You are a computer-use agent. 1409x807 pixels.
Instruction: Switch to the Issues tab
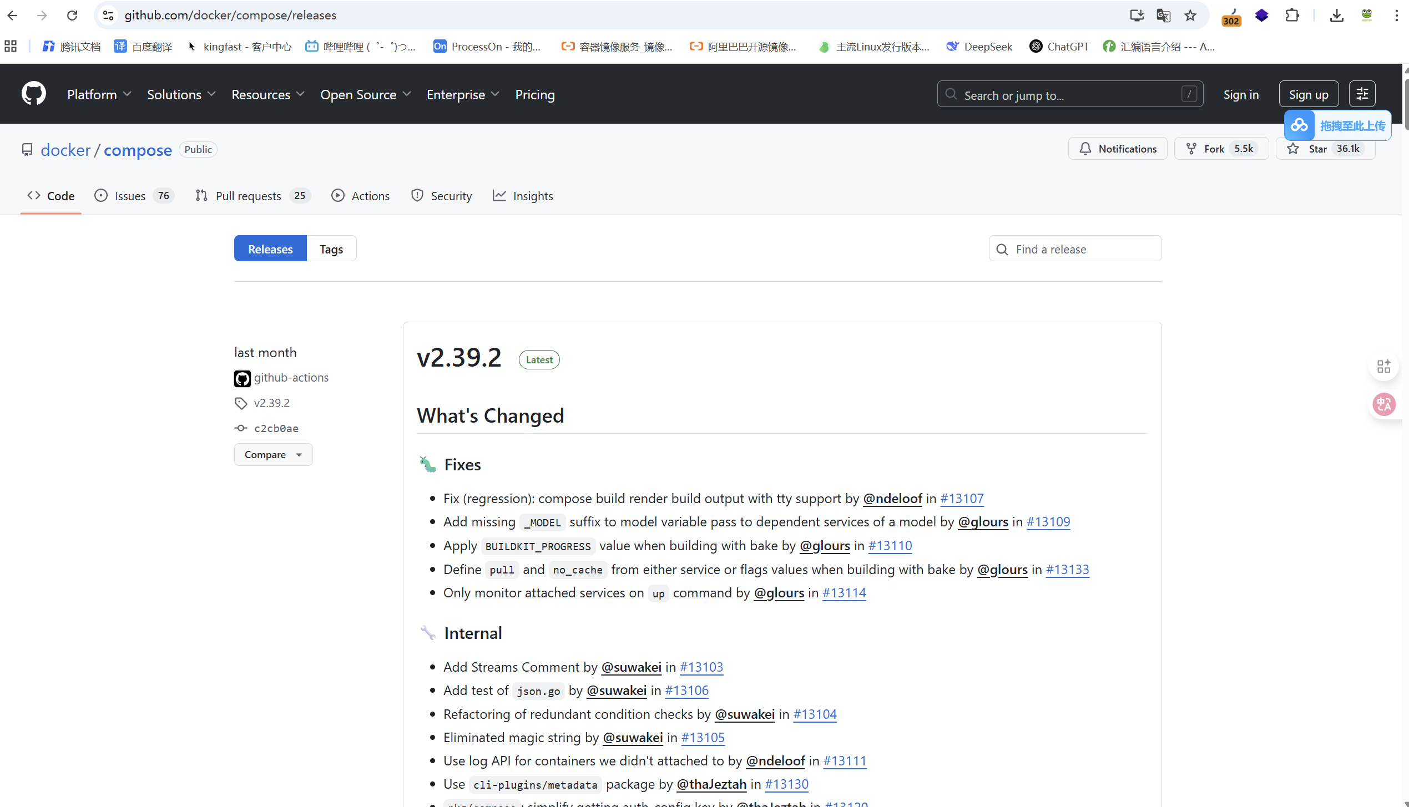coord(134,196)
